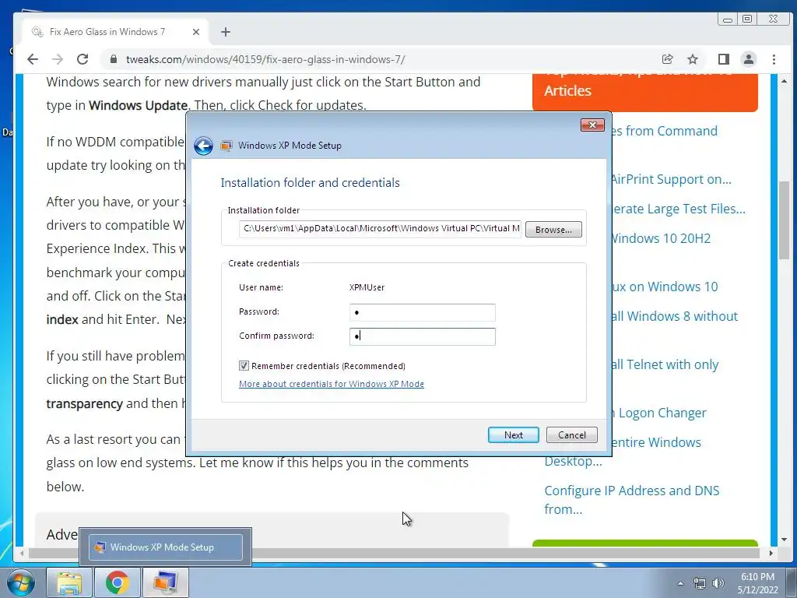The height and width of the screenshot is (598, 797).
Task: Open Windows Explorer from taskbar
Action: pos(69,582)
